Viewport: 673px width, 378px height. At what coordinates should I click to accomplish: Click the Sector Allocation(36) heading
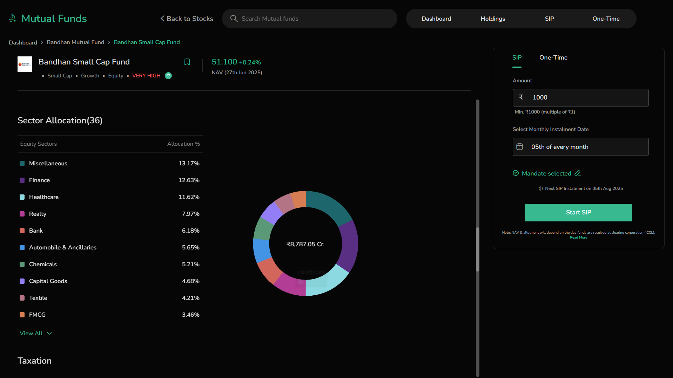[x=60, y=121]
